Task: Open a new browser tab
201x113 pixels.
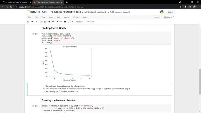Action: [67, 2]
